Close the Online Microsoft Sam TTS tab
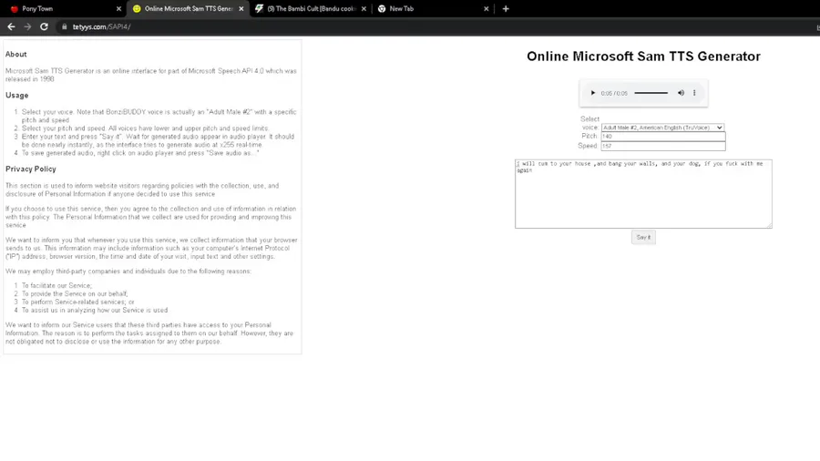The height and width of the screenshot is (461, 820). 241,9
